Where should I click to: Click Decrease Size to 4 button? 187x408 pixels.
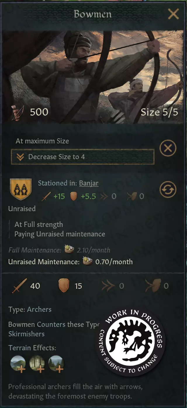[82, 157]
